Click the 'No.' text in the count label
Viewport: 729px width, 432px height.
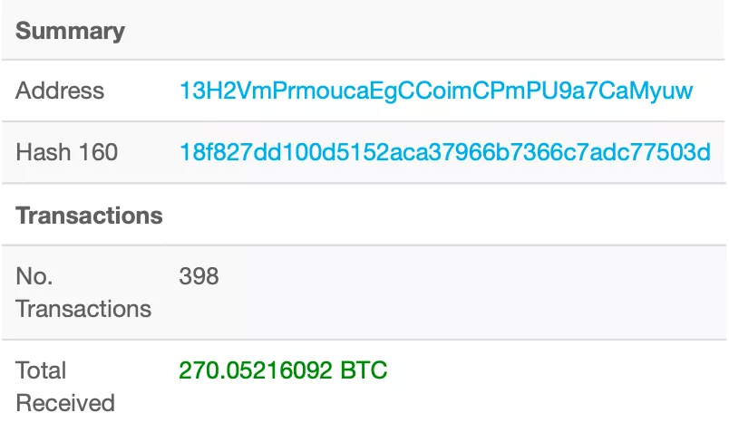[x=34, y=276]
